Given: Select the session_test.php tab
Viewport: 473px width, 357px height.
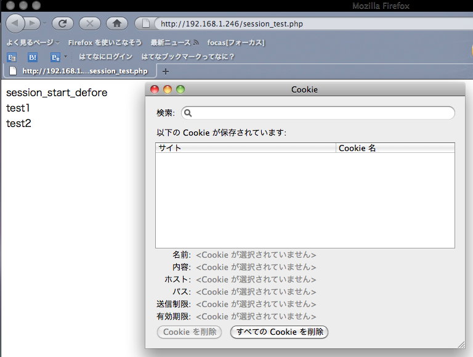Looking at the screenshot, I should 80,72.
